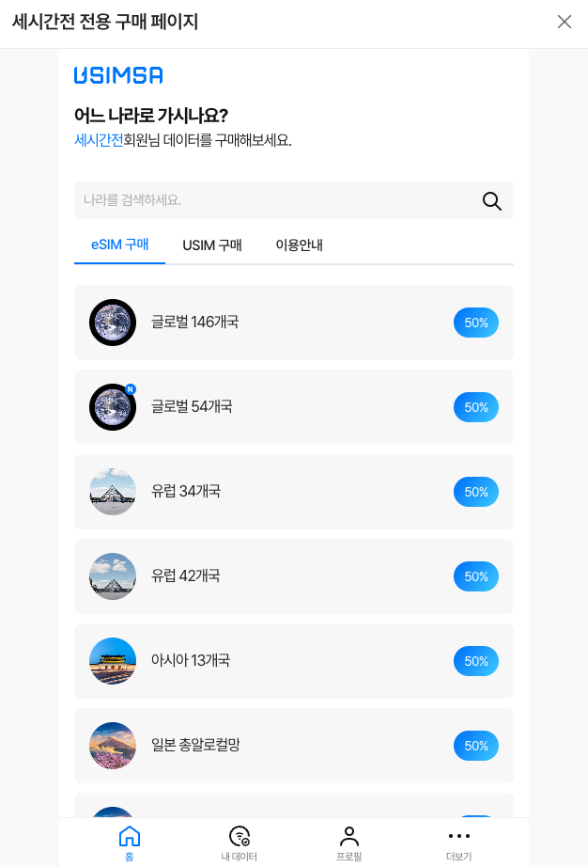Choose the 유럽 42개국 plan

(x=294, y=576)
